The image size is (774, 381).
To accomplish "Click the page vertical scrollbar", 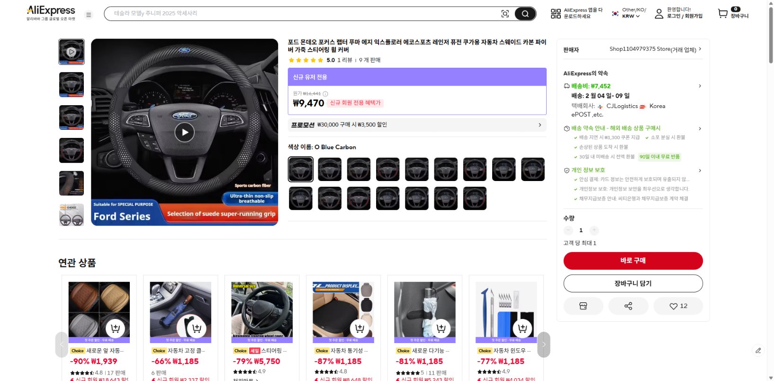I will (x=770, y=36).
